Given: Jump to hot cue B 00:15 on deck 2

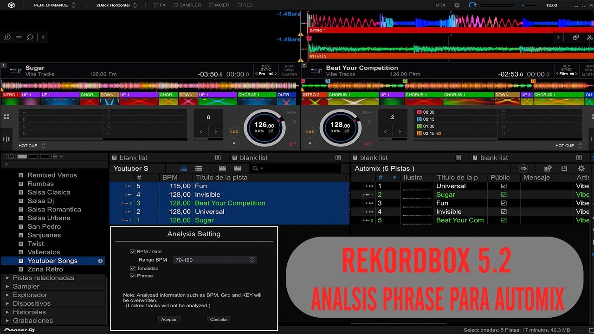Looking at the screenshot, I should [455, 119].
